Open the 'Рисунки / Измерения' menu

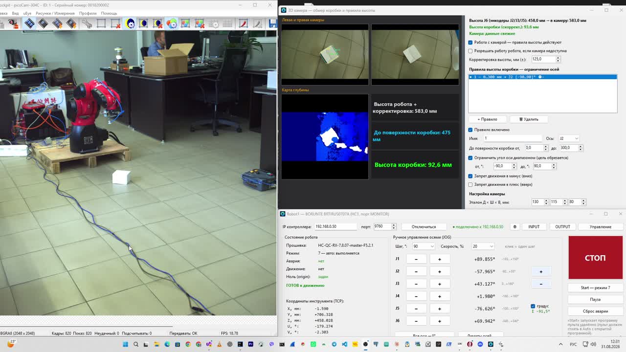coord(55,13)
